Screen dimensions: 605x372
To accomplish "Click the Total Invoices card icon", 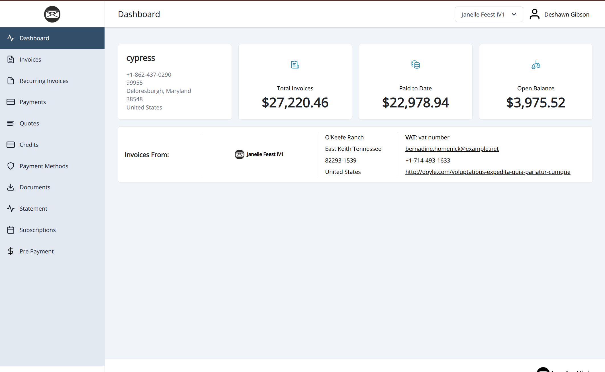I will tap(295, 65).
